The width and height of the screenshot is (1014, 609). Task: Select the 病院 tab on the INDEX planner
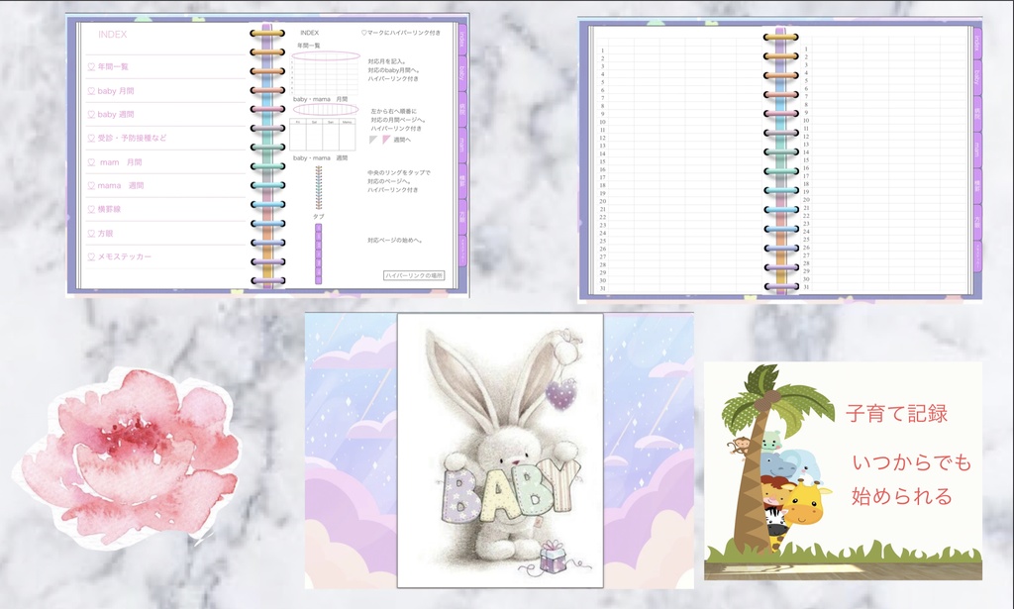click(462, 110)
